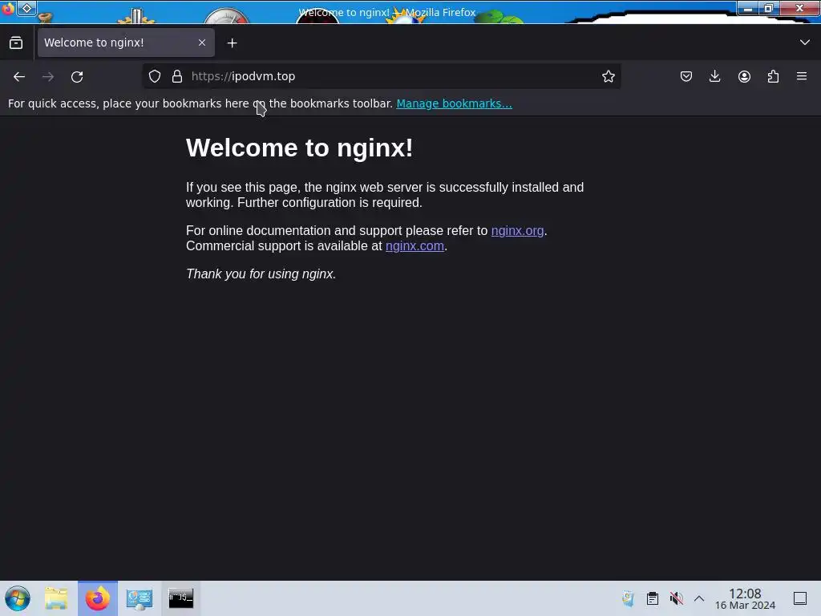This screenshot has width=821, height=616.
Task: Minimize the Firefox window
Action: click(x=748, y=8)
